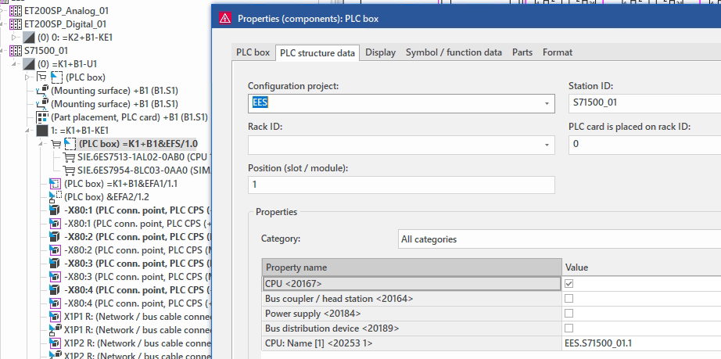Click the SIE.6ES7513-1AL02-0AB0 part cart icon
The image size is (721, 359).
pyautogui.click(x=69, y=157)
